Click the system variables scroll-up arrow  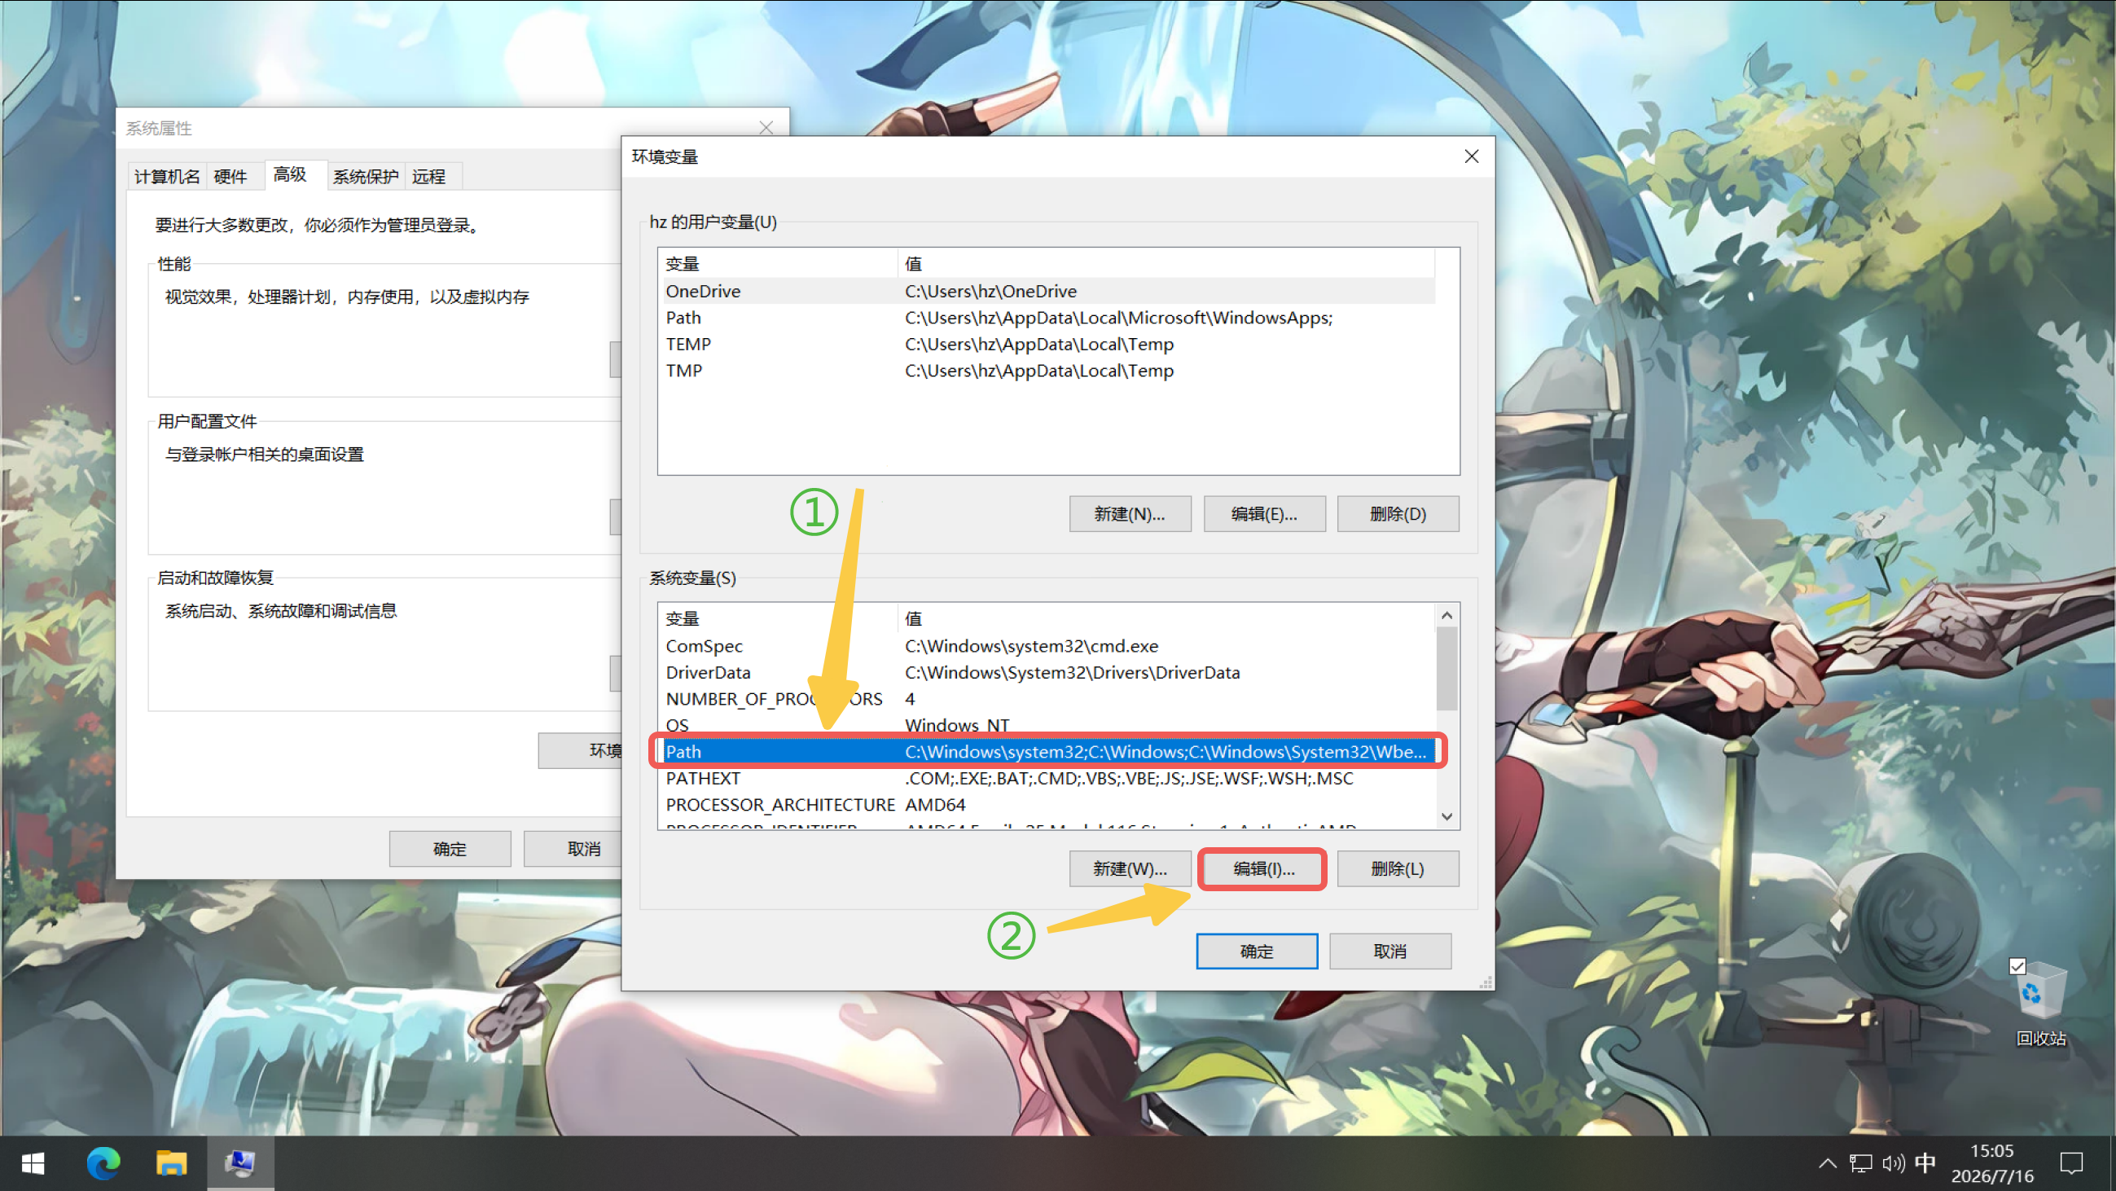[1447, 615]
